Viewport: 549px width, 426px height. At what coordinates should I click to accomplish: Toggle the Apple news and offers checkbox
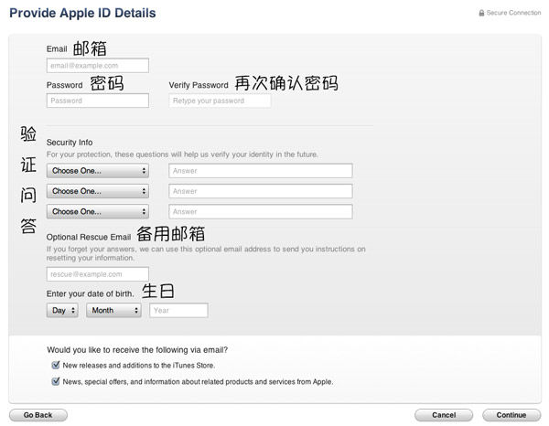(56, 381)
